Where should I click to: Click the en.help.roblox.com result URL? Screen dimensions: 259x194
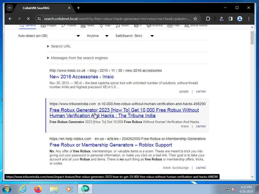click(x=127, y=139)
